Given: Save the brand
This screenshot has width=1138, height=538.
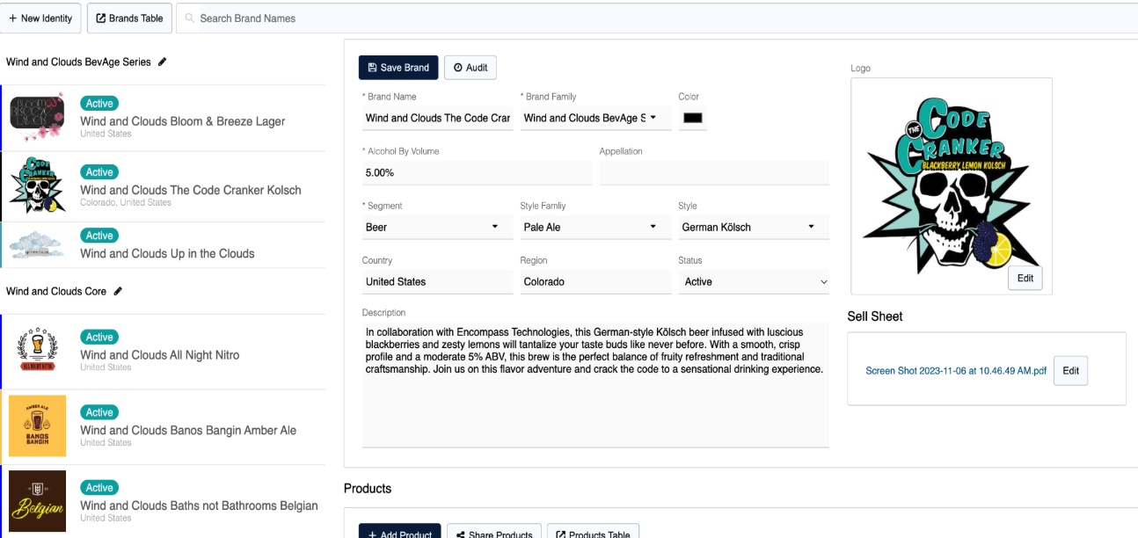Looking at the screenshot, I should point(398,68).
